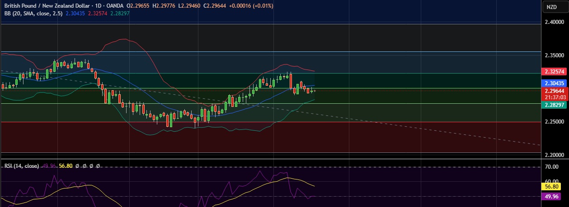This screenshot has width=569, height=207.
Task: Click the 70.00 level on the RSI scale
Action: 551,167
